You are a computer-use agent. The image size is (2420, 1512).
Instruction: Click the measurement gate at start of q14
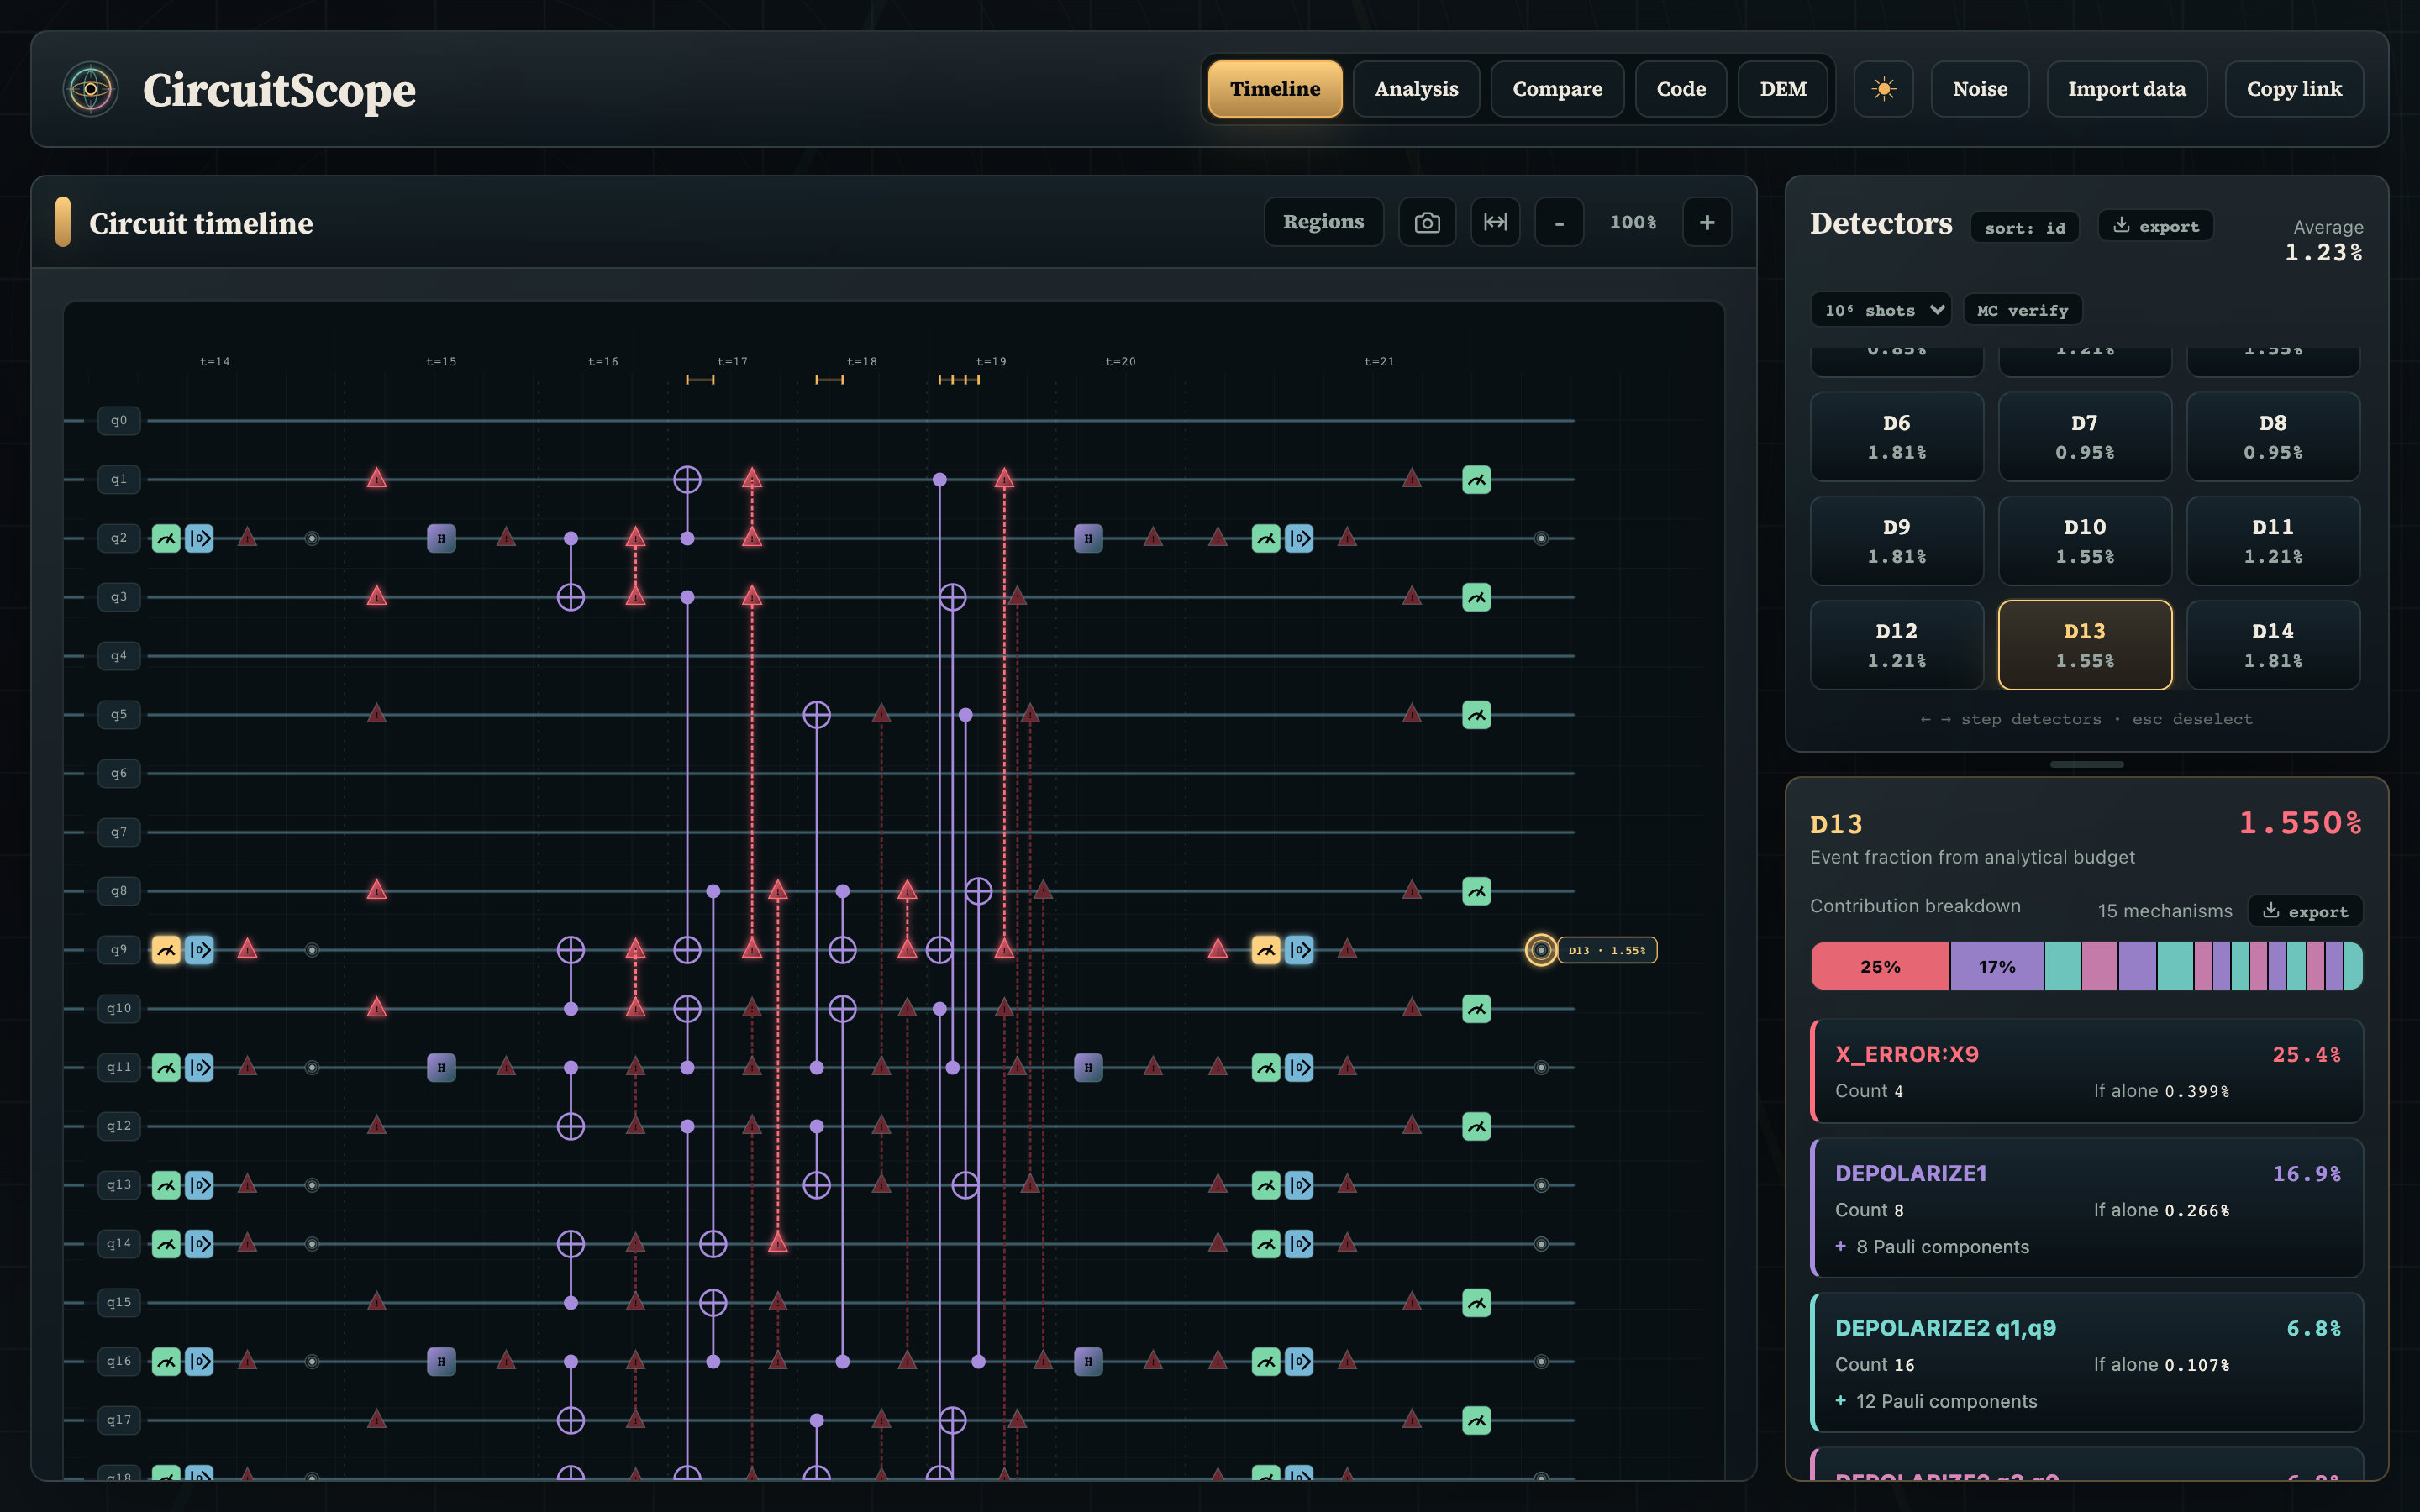click(166, 1244)
